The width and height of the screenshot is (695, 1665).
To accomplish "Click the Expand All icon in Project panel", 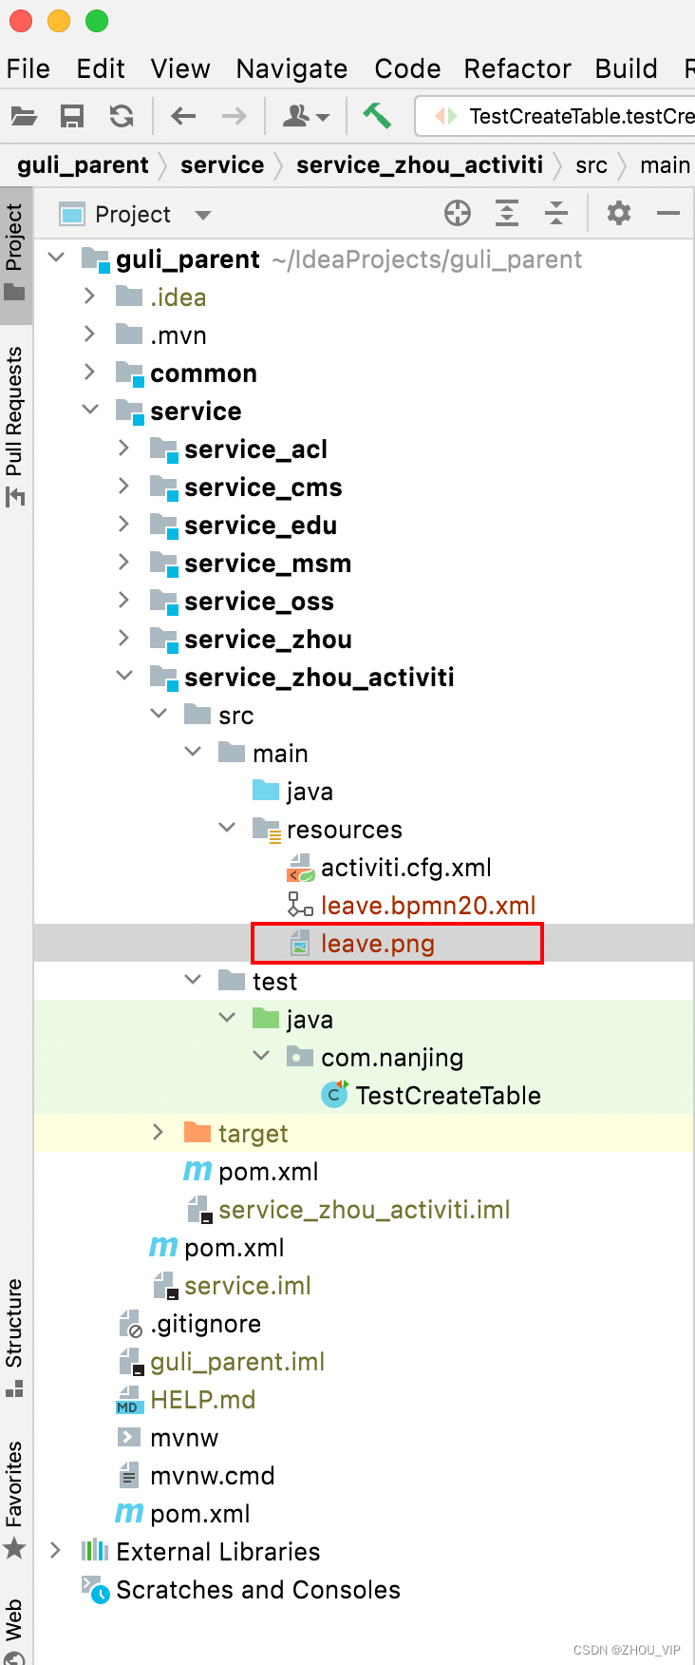I will click(507, 214).
